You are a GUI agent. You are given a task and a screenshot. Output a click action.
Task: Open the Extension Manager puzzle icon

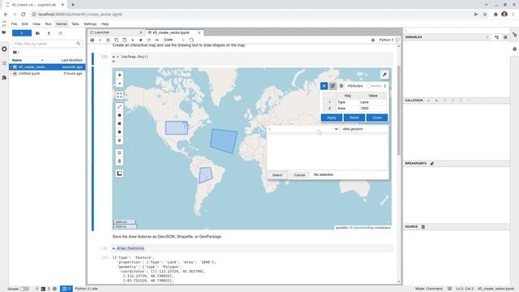click(4, 78)
